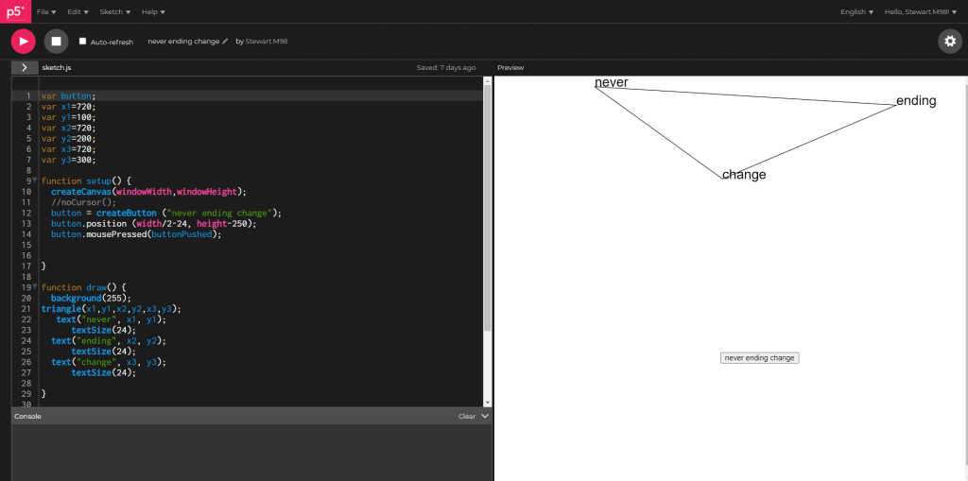The image size is (968, 481).
Task: Open the Help menu
Action: (153, 11)
